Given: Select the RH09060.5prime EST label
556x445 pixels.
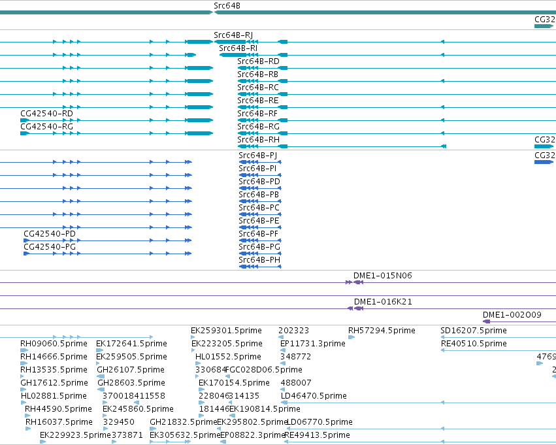Looking at the screenshot, I should 54,344.
